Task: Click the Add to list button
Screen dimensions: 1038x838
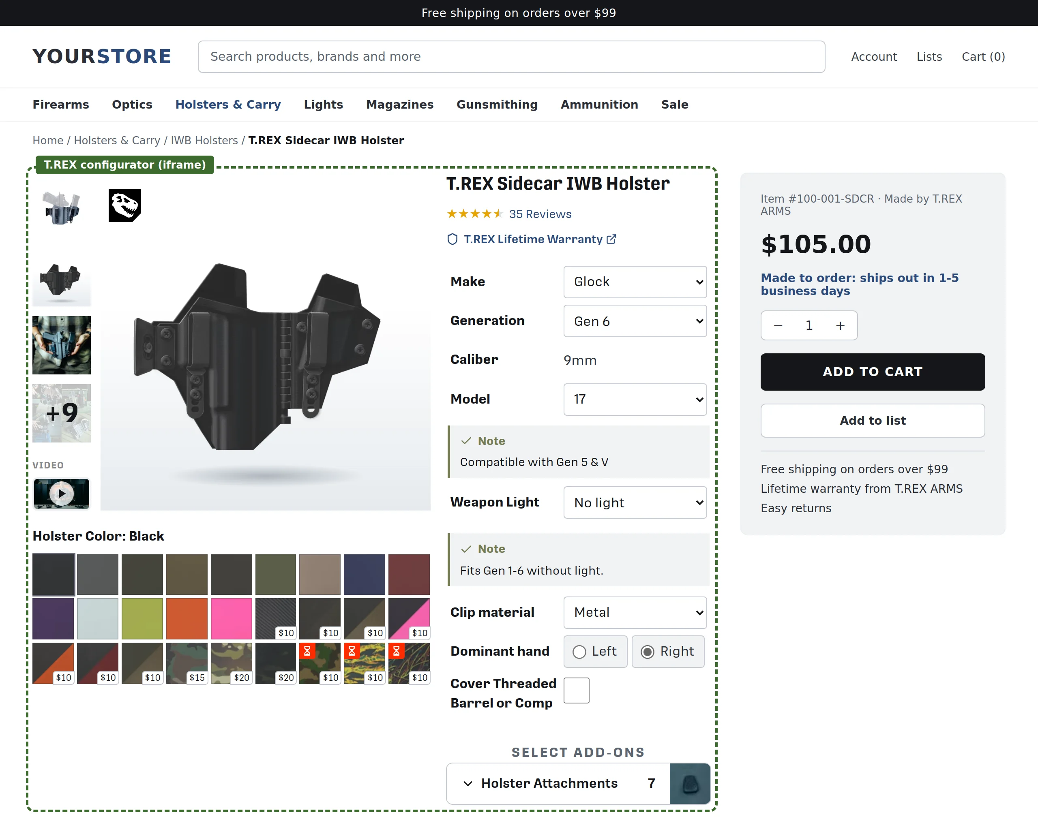Action: click(872, 421)
